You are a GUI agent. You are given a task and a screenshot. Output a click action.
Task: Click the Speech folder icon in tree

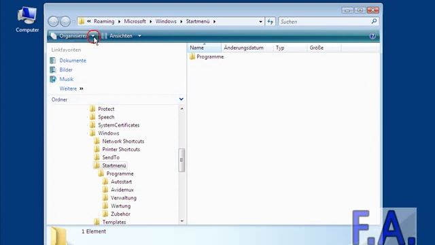click(92, 116)
